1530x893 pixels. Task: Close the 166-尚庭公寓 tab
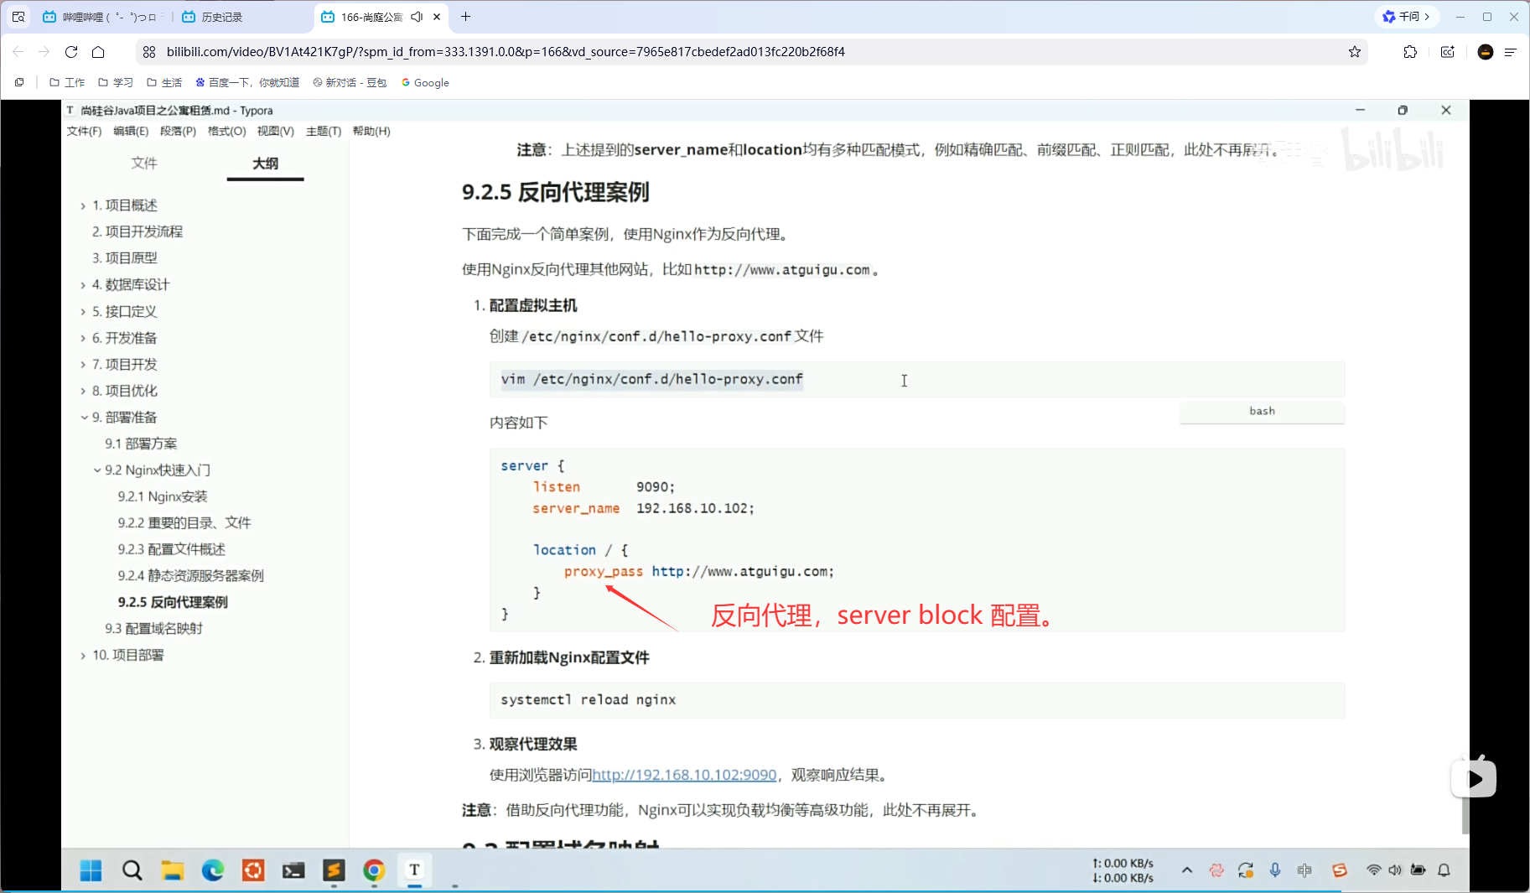(x=437, y=17)
